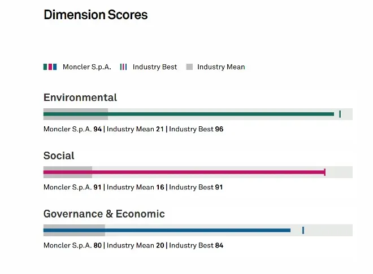Click the Governance & Economic heading
The width and height of the screenshot is (373, 274).
104,214
